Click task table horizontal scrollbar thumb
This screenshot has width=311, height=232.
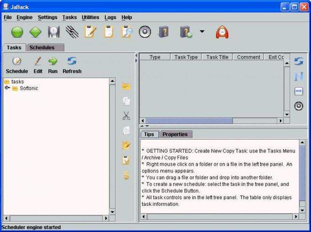point(189,120)
